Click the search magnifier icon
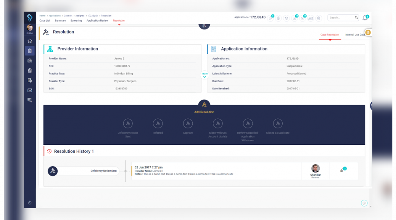 [356, 18]
